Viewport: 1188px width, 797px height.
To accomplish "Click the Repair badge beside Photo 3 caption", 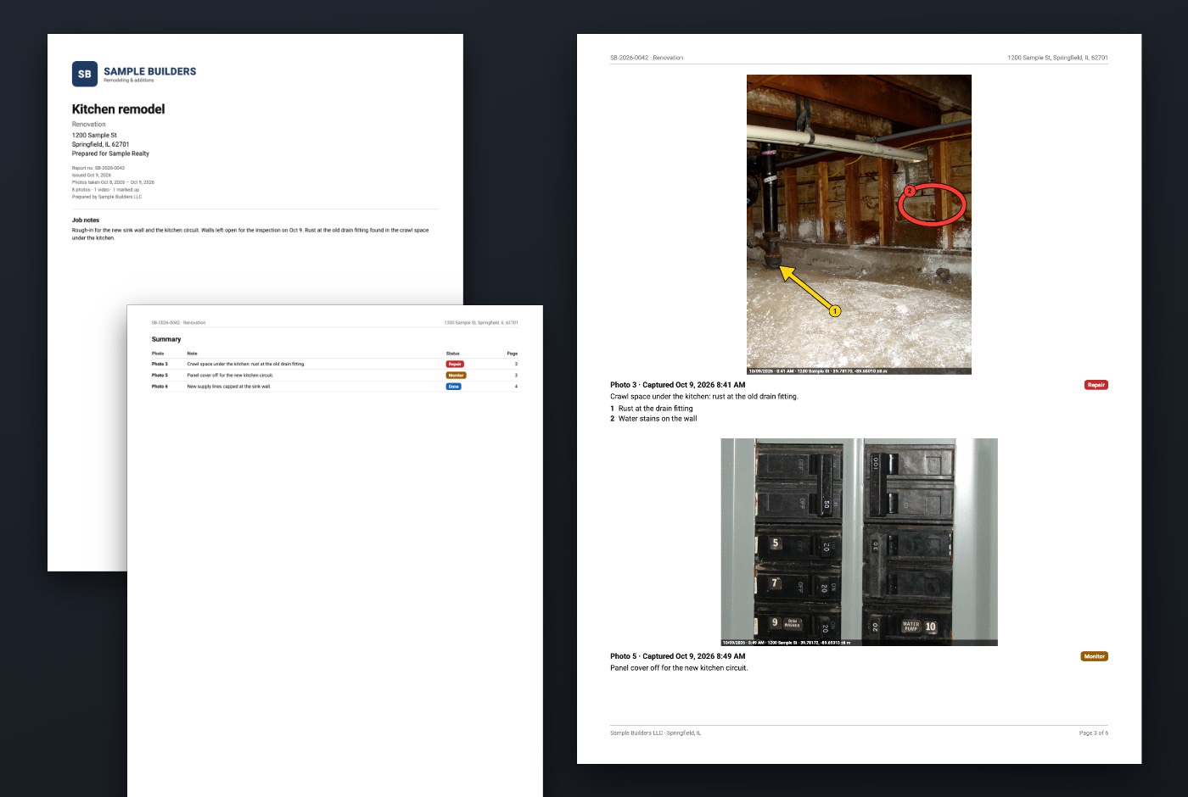I will 1096,385.
